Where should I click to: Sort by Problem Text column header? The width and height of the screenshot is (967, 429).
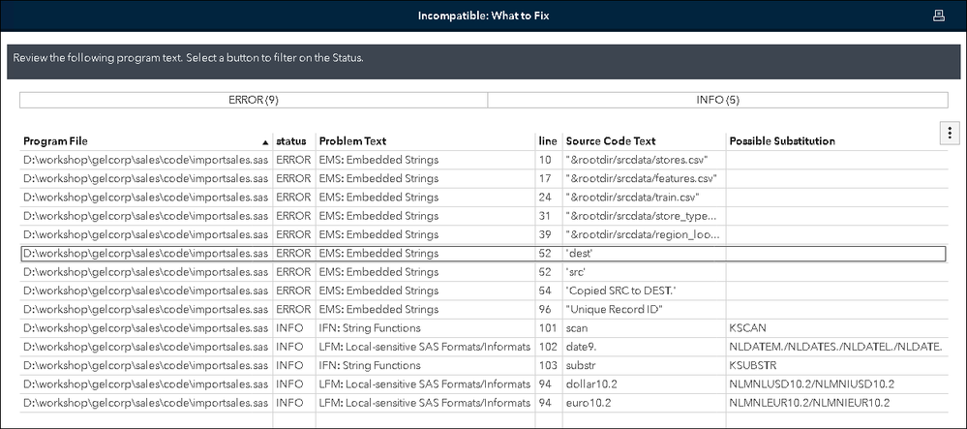pyautogui.click(x=354, y=141)
